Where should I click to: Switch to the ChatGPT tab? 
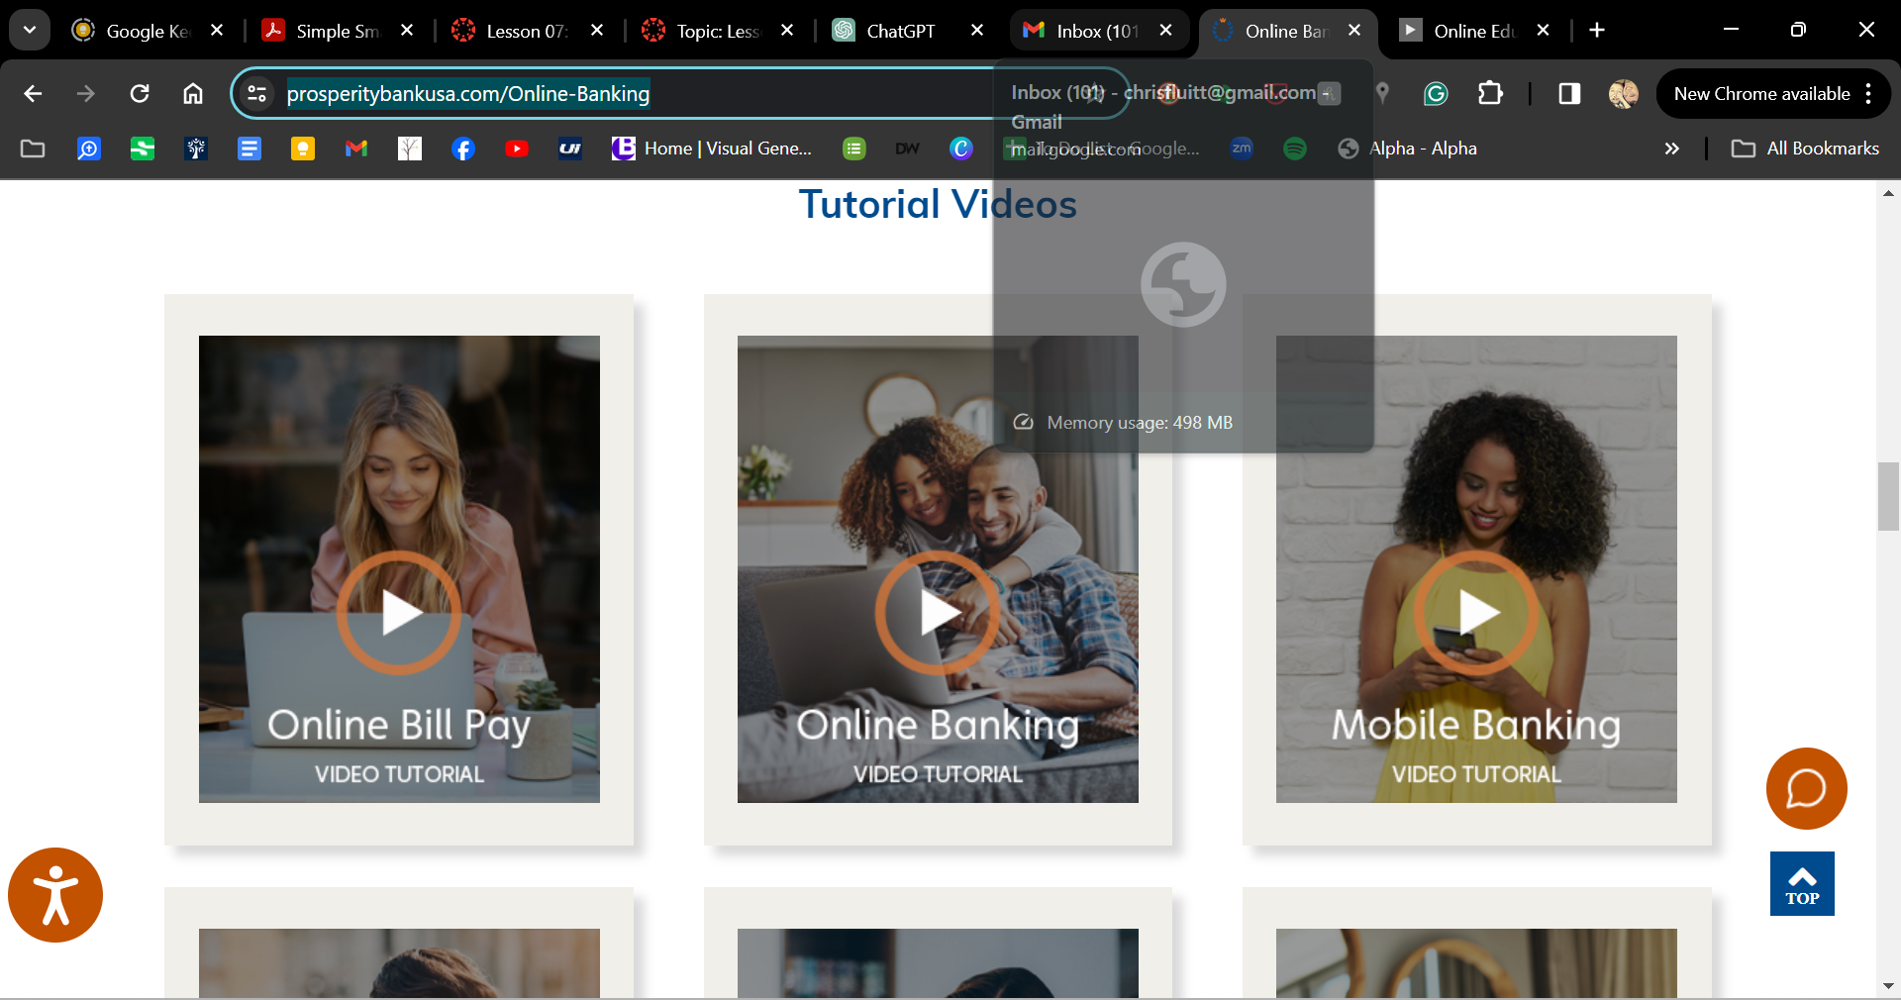899,31
